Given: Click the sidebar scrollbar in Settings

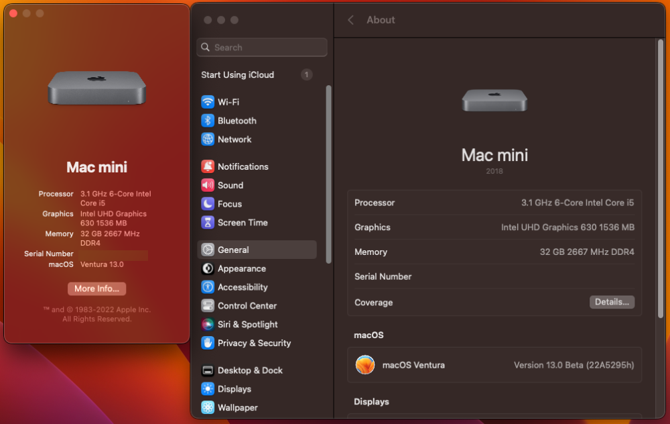Looking at the screenshot, I should point(328,174).
